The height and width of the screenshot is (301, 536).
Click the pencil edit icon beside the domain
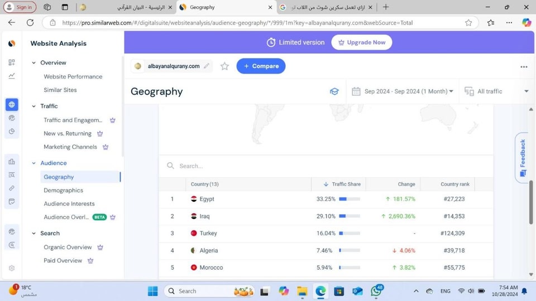click(207, 66)
